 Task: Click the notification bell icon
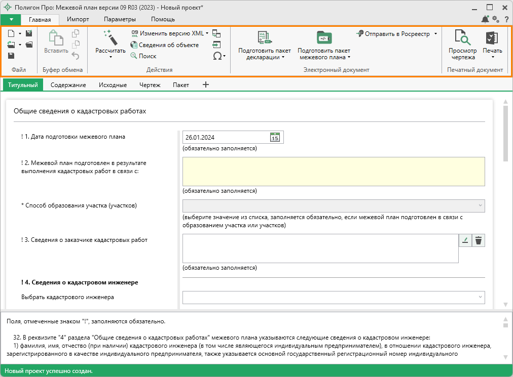(485, 19)
